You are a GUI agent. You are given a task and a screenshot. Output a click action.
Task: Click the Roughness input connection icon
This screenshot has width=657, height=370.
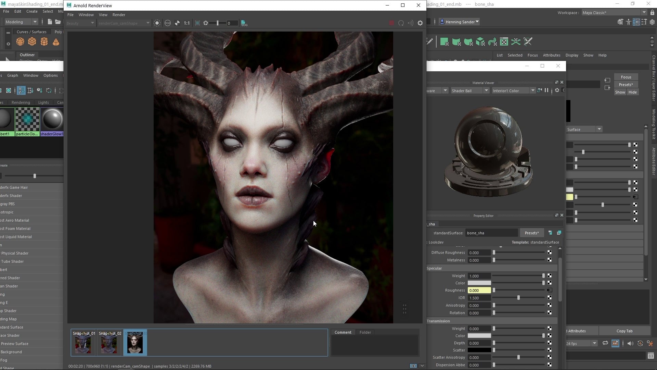tap(550, 290)
